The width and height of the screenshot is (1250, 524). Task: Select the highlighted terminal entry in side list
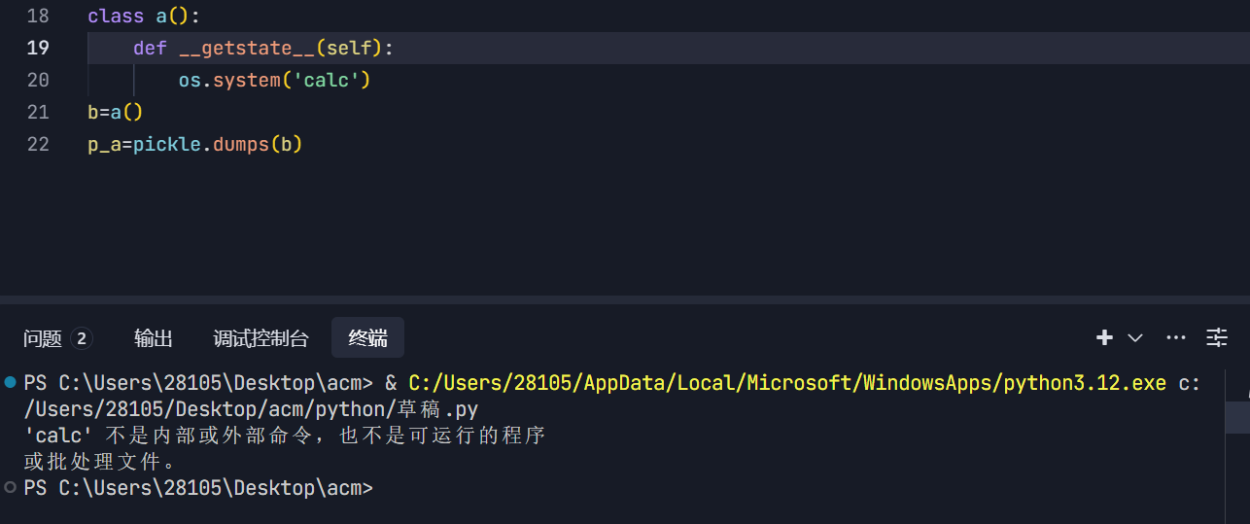tap(1237, 417)
